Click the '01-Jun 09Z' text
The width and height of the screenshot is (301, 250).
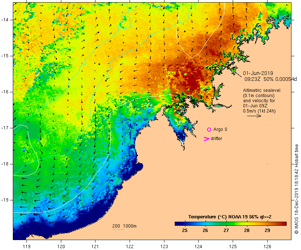coord(255,106)
